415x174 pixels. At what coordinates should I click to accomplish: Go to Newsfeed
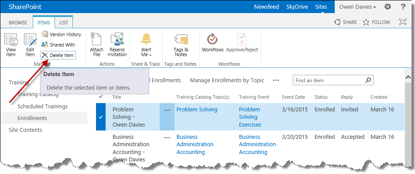click(x=267, y=7)
